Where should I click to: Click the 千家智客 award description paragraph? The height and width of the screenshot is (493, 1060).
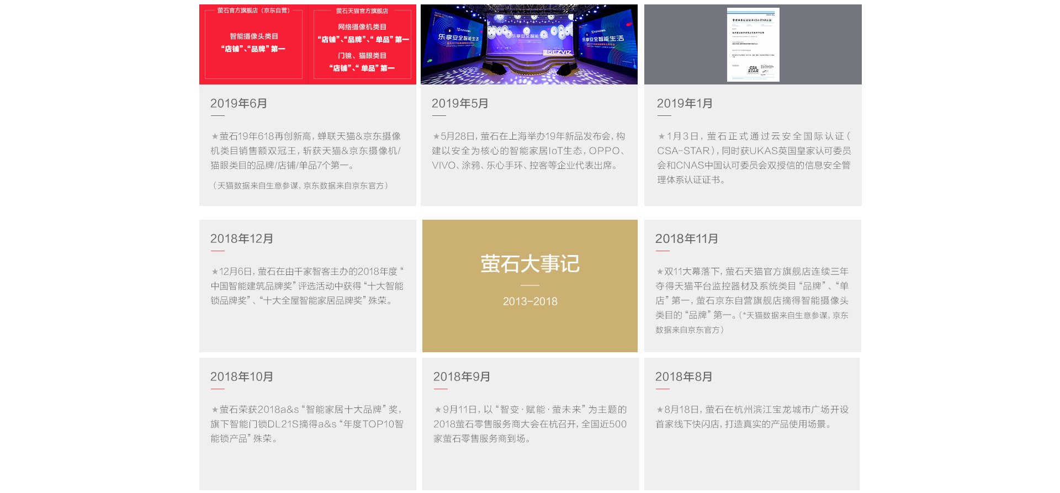(x=307, y=286)
